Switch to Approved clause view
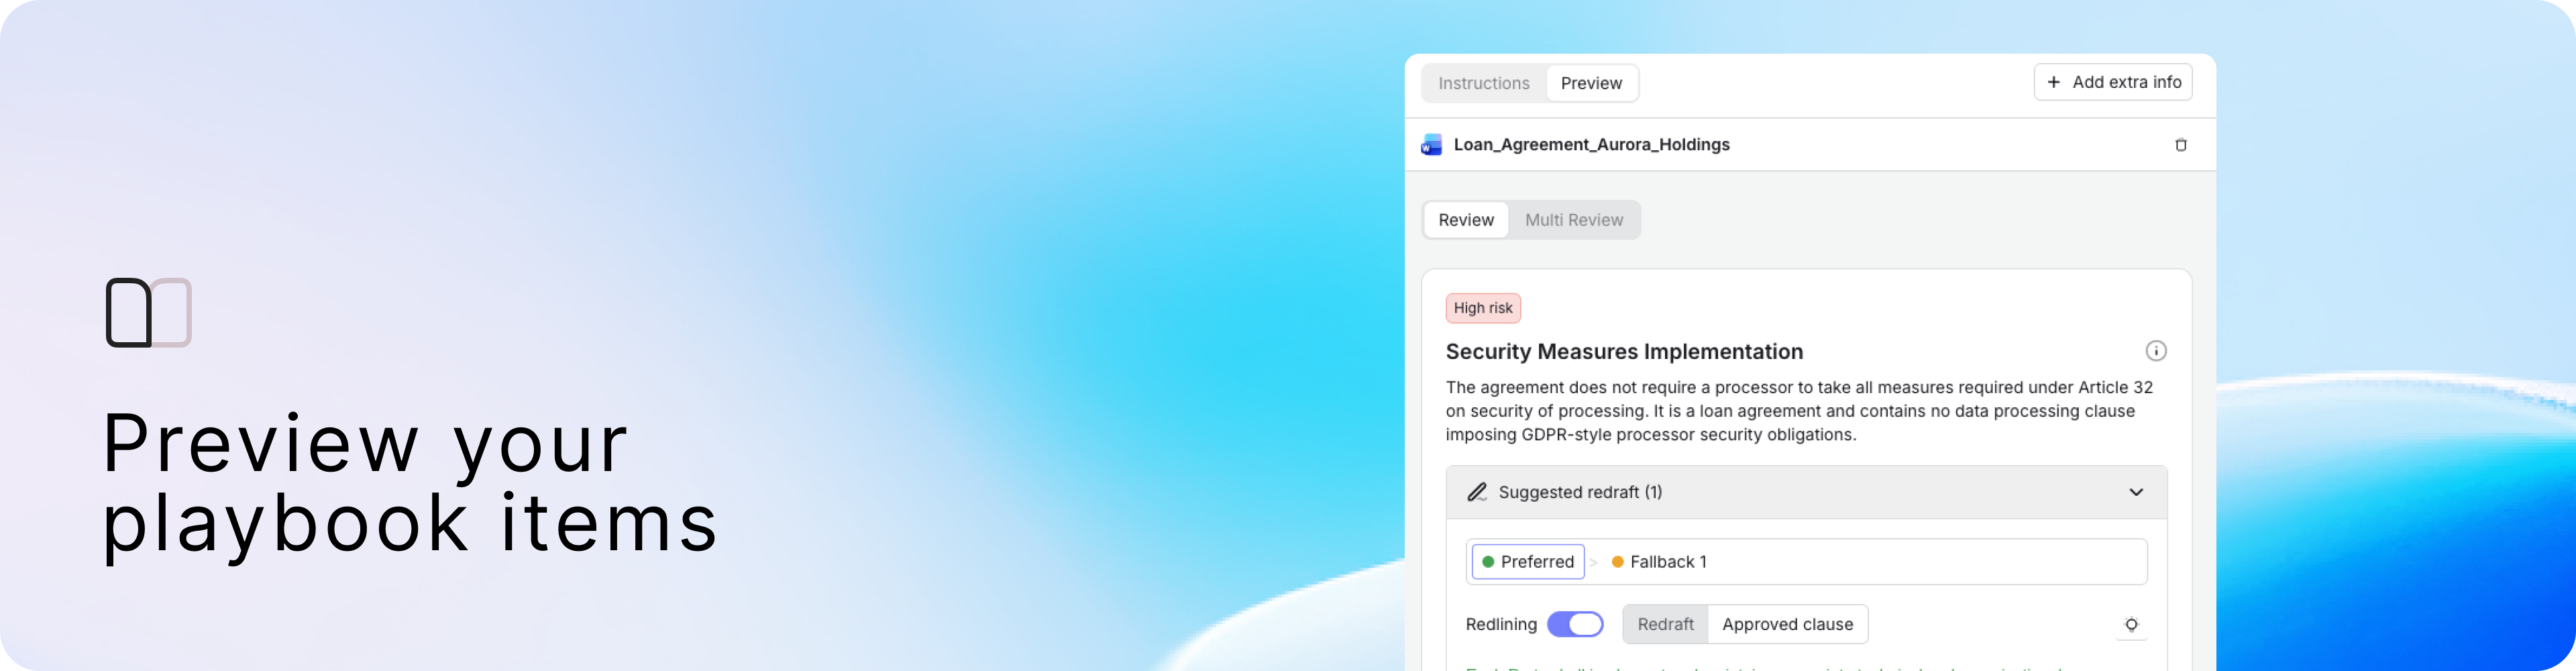Viewport: 2576px width, 671px height. [x=1787, y=624]
